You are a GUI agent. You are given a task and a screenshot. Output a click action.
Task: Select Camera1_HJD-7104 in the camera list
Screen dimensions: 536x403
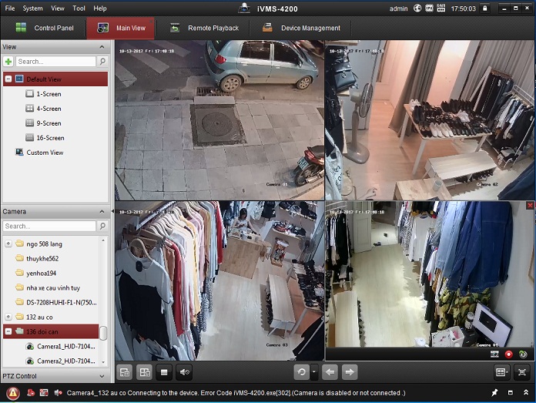click(65, 347)
